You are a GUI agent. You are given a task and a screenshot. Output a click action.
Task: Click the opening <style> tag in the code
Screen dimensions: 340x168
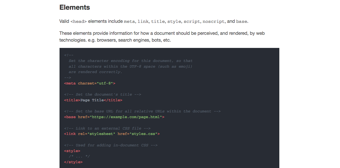coord(72,151)
